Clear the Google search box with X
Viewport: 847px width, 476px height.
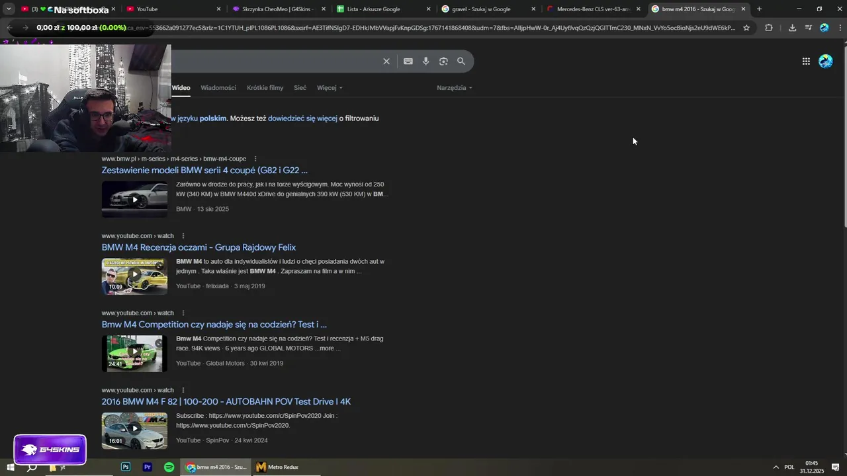click(386, 61)
